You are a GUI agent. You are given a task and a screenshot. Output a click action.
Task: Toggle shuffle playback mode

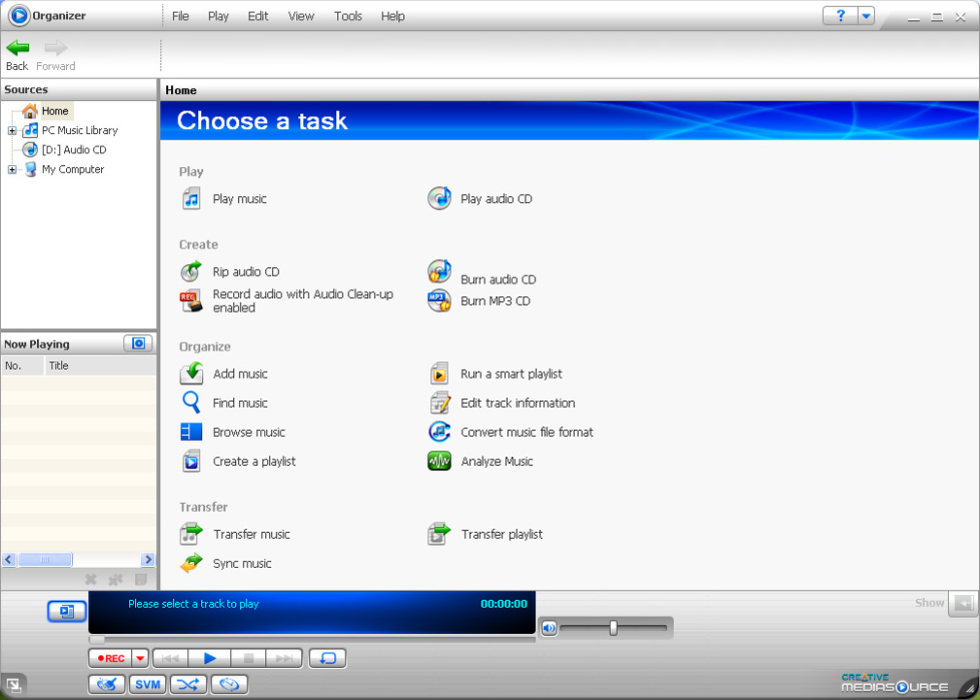tap(188, 684)
